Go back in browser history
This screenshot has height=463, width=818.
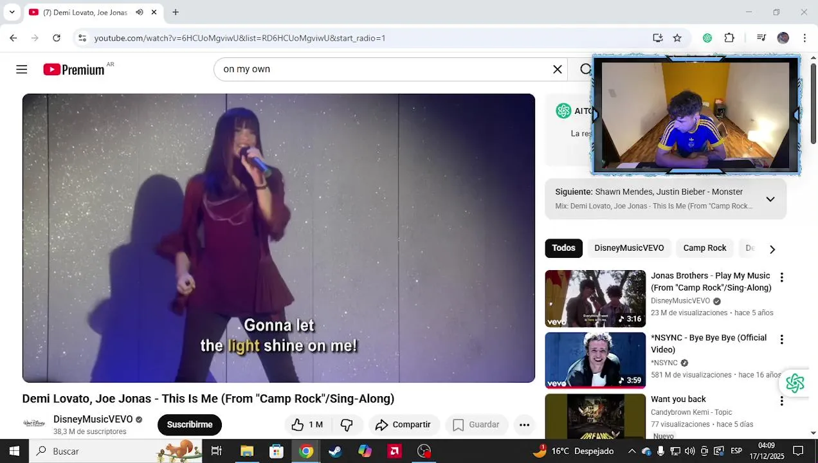[14, 38]
